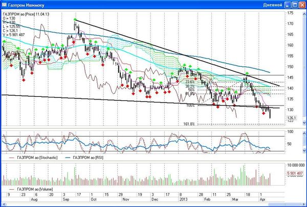This screenshot has width=307, height=207.
Task: Click the V = 5 901 487 volume text in header
Action: tap(14, 35)
